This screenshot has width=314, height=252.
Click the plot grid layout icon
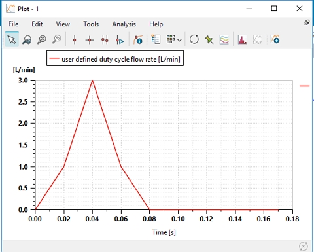[171, 39]
